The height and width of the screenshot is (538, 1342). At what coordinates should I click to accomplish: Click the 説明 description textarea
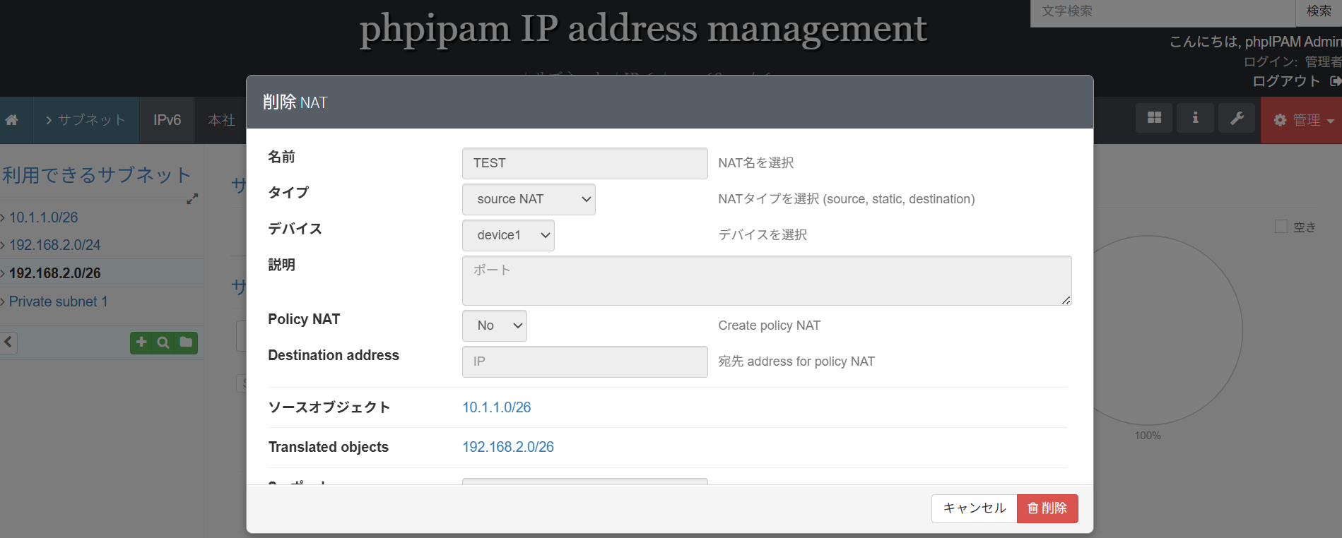tap(767, 280)
